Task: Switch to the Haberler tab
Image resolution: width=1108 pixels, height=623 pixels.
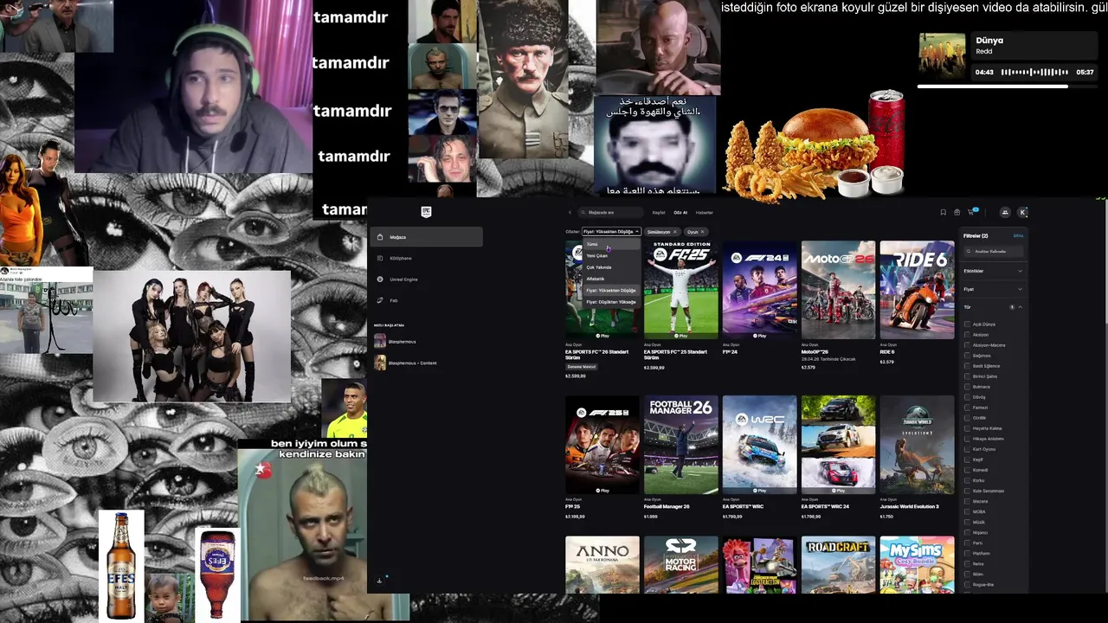Action: click(x=705, y=212)
